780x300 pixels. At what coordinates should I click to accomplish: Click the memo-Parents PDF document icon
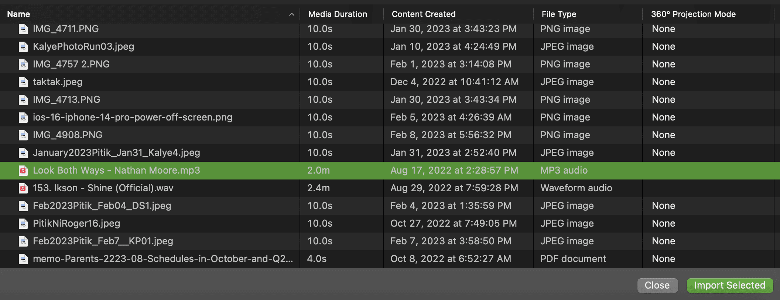(x=23, y=259)
